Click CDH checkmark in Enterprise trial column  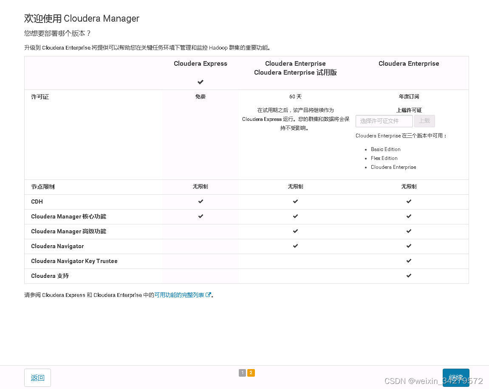point(295,201)
